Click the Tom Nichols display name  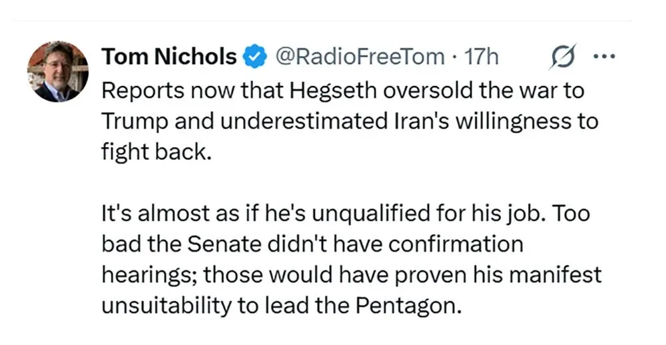(x=168, y=57)
